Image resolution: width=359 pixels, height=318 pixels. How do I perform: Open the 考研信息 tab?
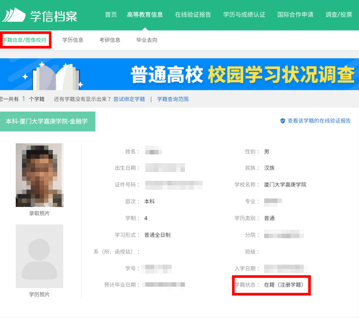point(110,40)
